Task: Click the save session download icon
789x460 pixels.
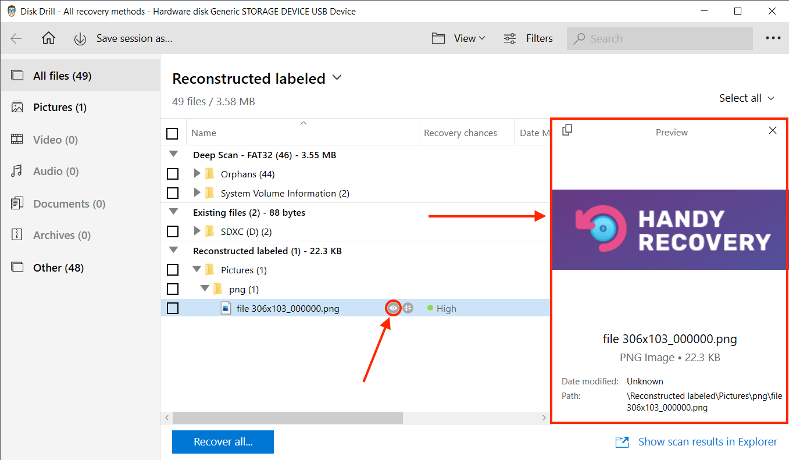Action: click(80, 39)
